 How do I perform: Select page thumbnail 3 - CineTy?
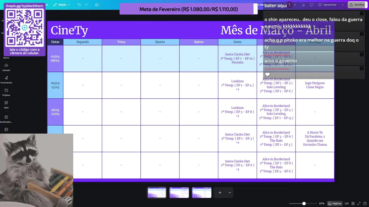click(x=202, y=193)
